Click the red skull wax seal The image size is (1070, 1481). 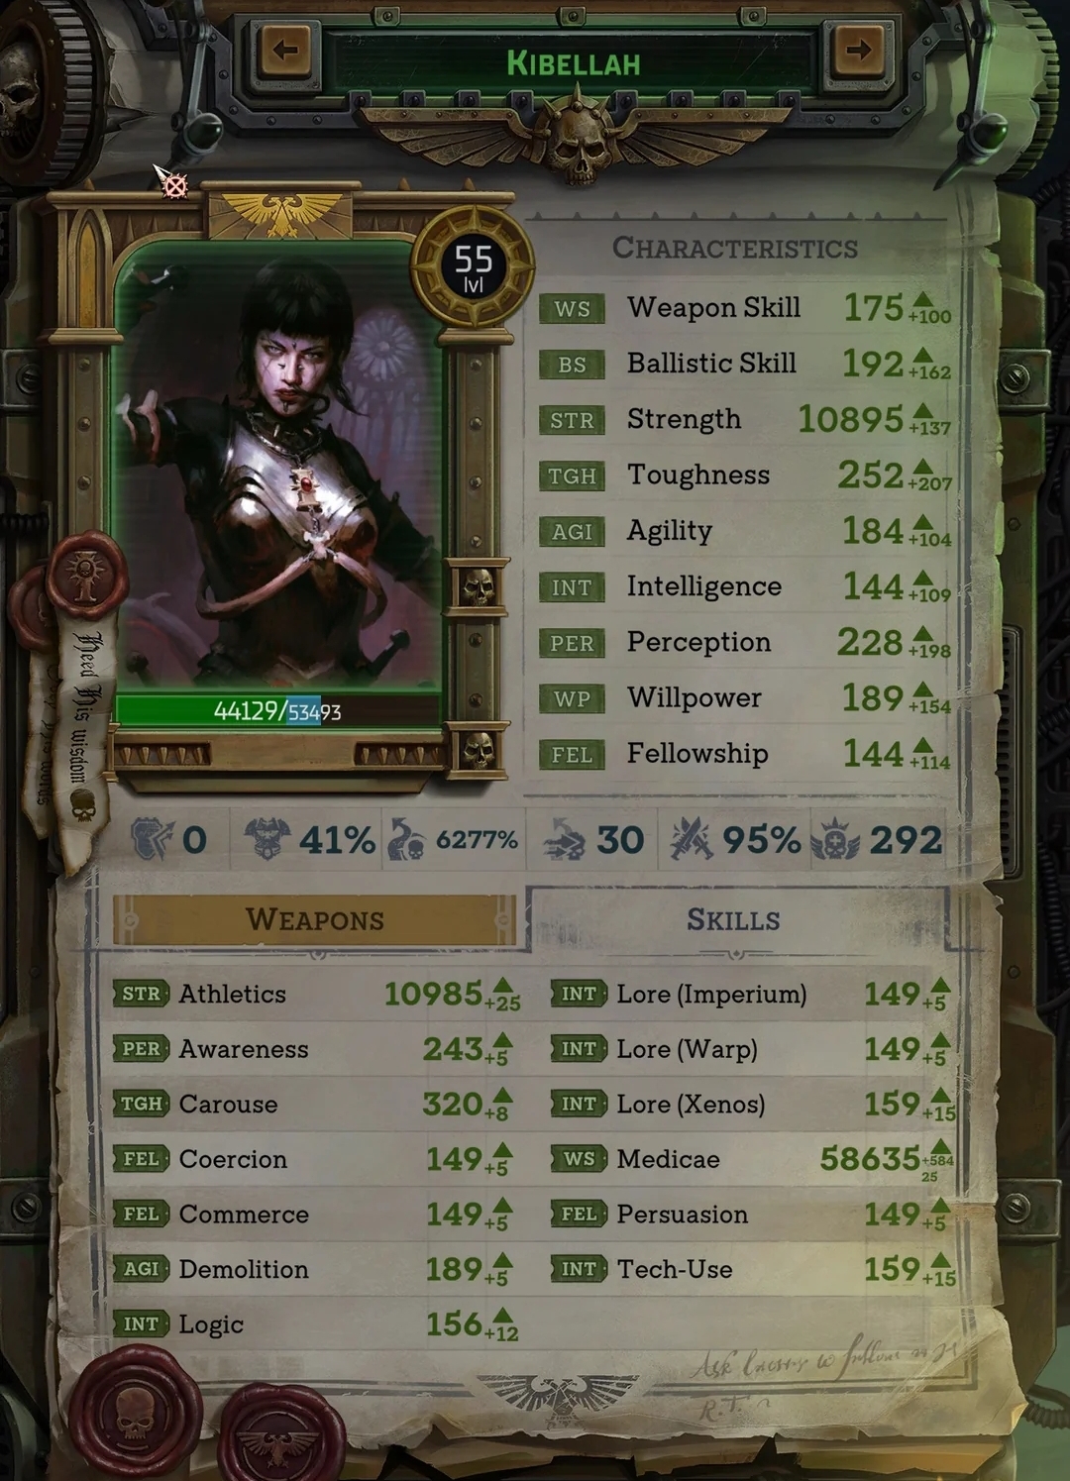[137, 1413]
